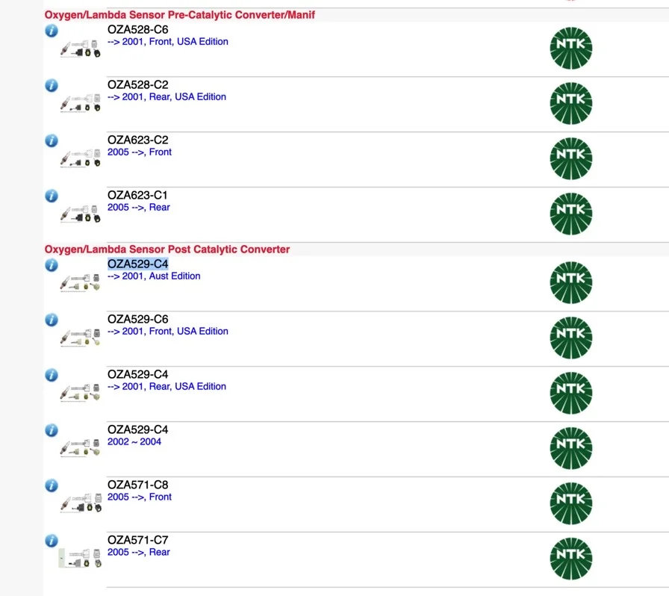The width and height of the screenshot is (669, 596).
Task: View sensor thumbnail for OZA529-C4 2002 ~ 2004
Action: tap(81, 447)
